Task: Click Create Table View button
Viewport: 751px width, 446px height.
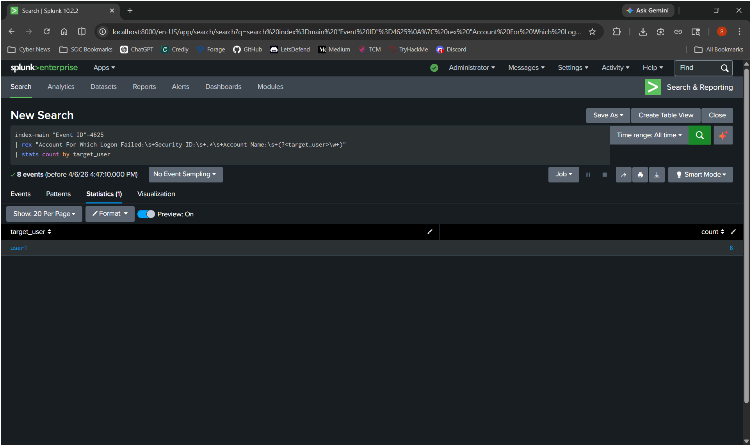Action: click(x=666, y=115)
